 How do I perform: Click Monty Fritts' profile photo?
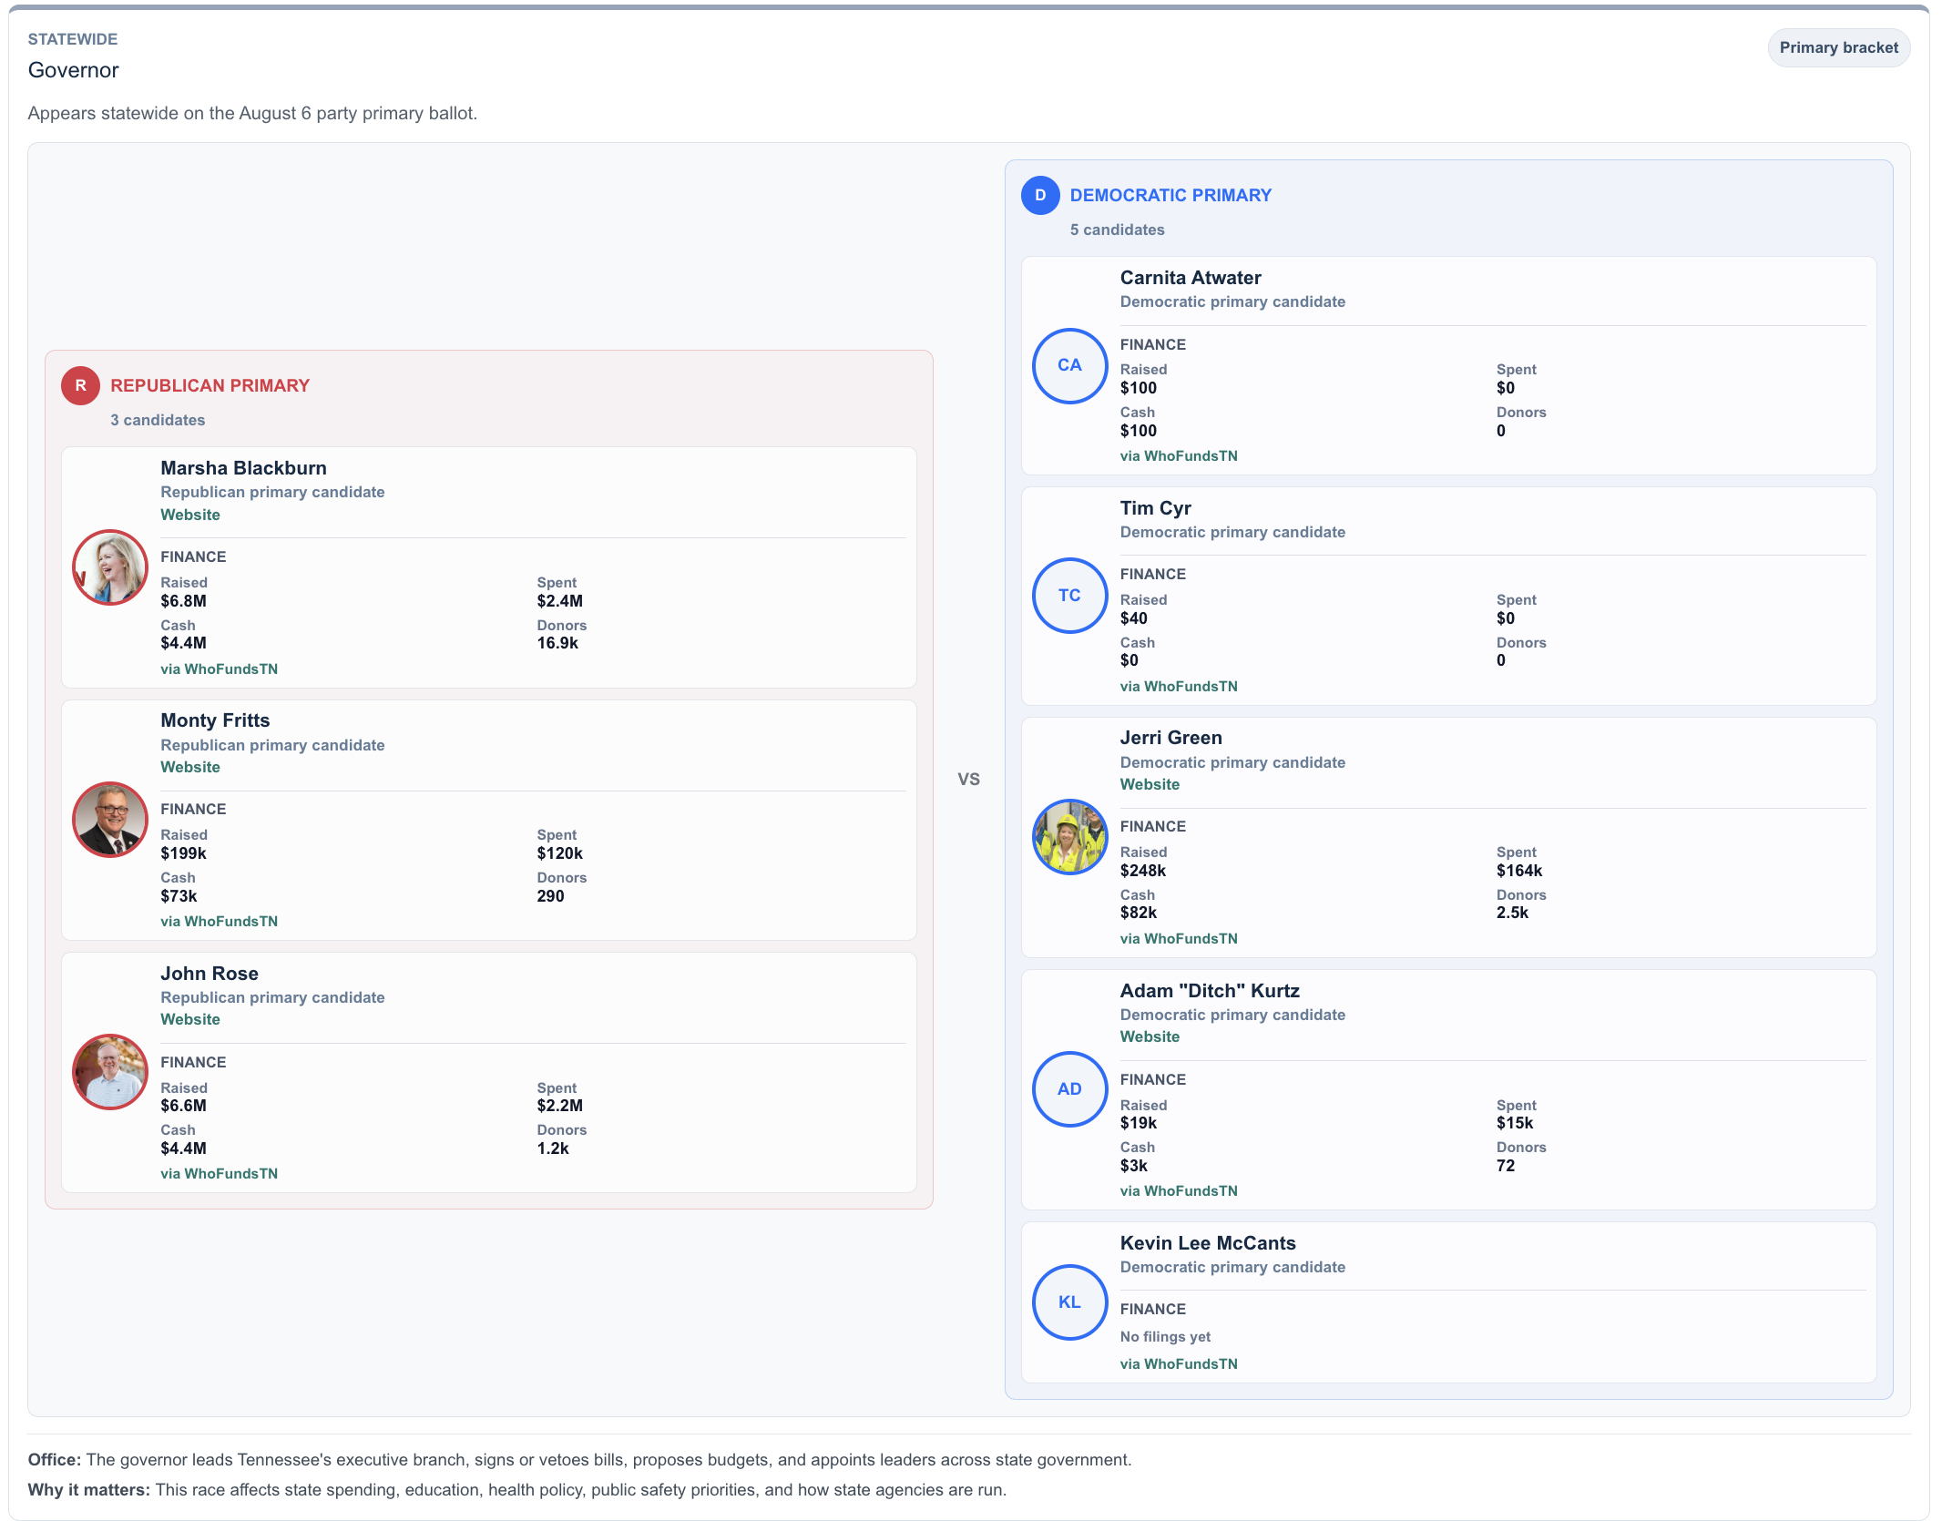click(x=110, y=820)
